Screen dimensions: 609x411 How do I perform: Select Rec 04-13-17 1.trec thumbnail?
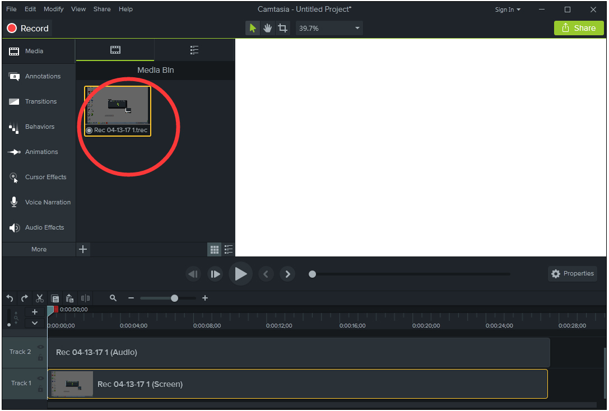coord(118,111)
